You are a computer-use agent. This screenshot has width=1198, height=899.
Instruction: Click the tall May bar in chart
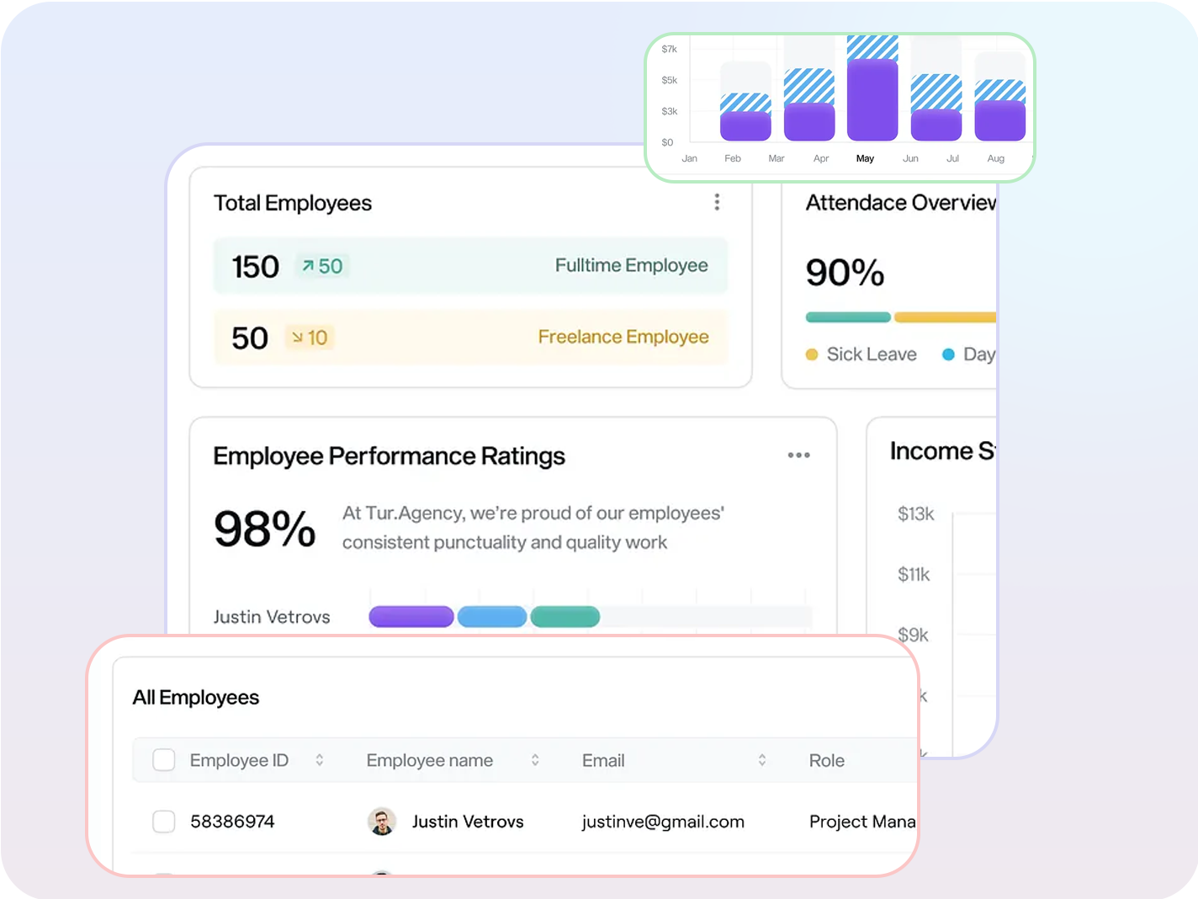point(872,97)
